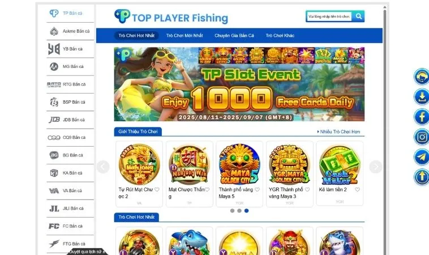Switch to Trò Chơi Mới Nhất tab
This screenshot has width=429, height=255.
tap(185, 36)
